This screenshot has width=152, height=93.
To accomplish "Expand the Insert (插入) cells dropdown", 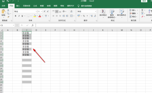I will click(137, 10).
